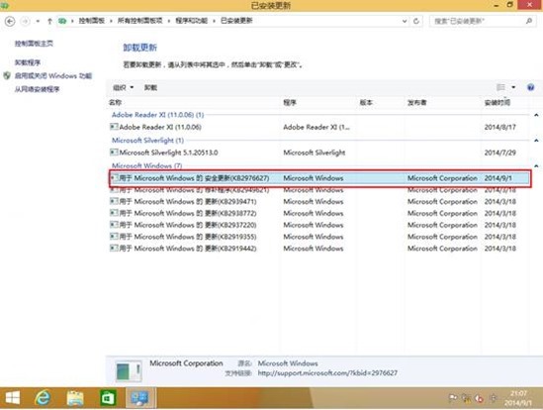The image size is (543, 410).
Task: Click the Microsoft Windows (7) group header
Action: 146,165
